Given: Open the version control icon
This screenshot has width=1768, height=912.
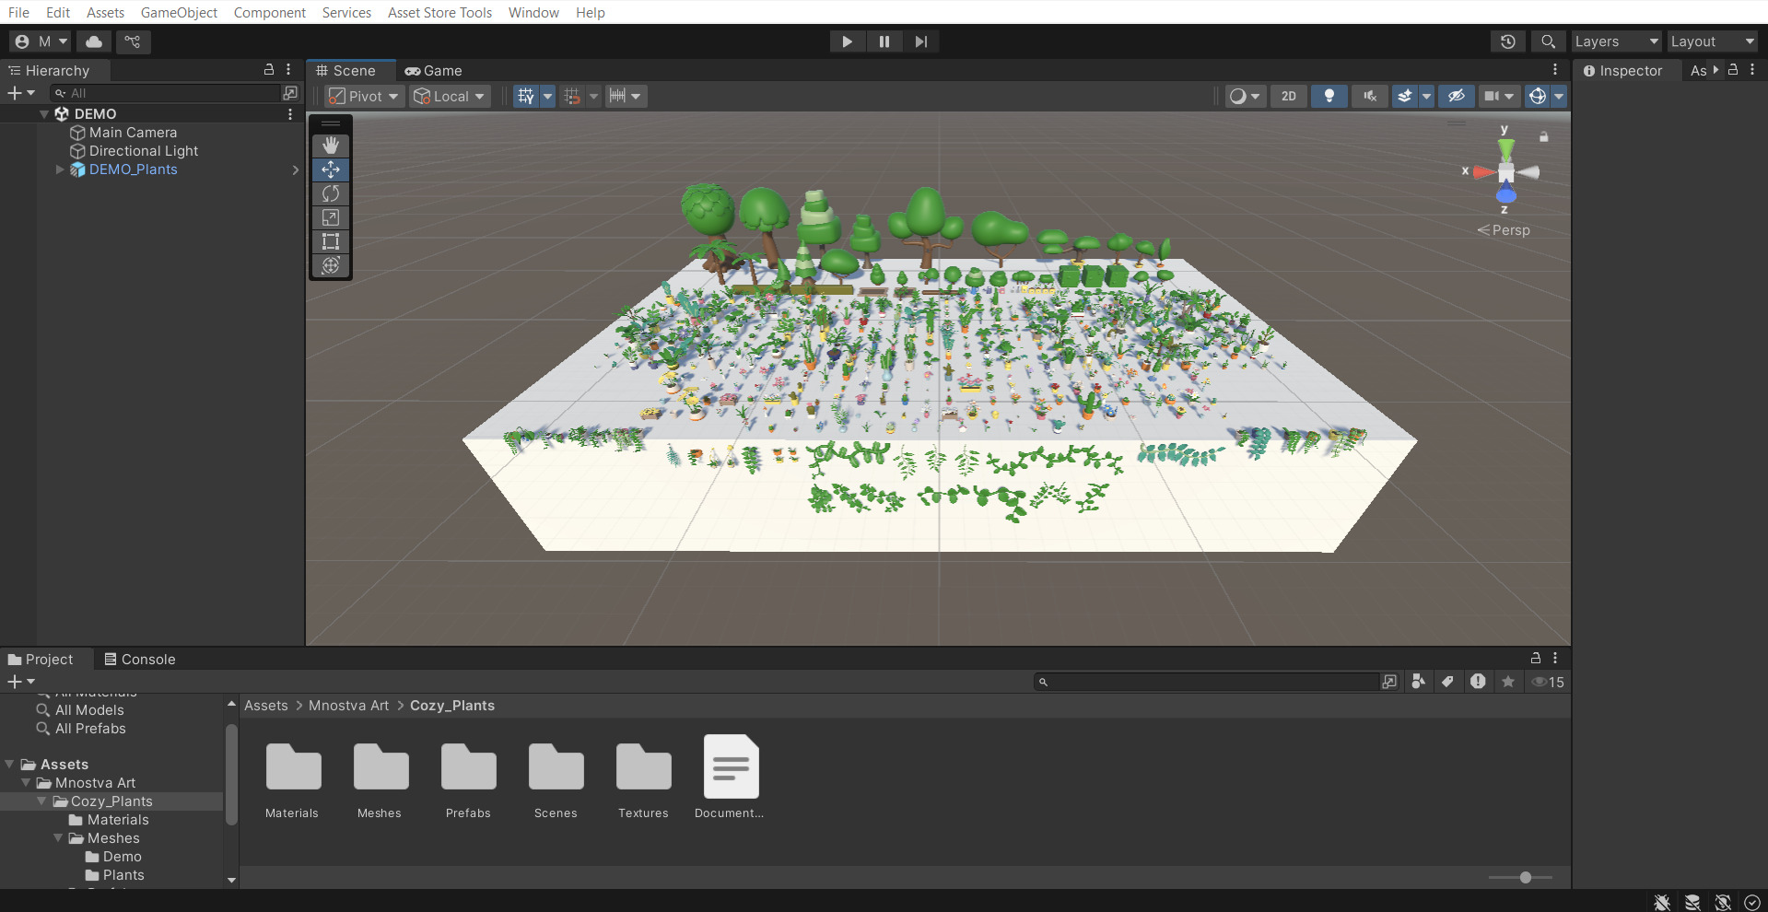Looking at the screenshot, I should coord(133,41).
